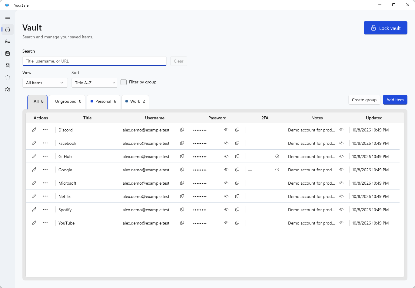Click the Create group button

tap(364, 100)
